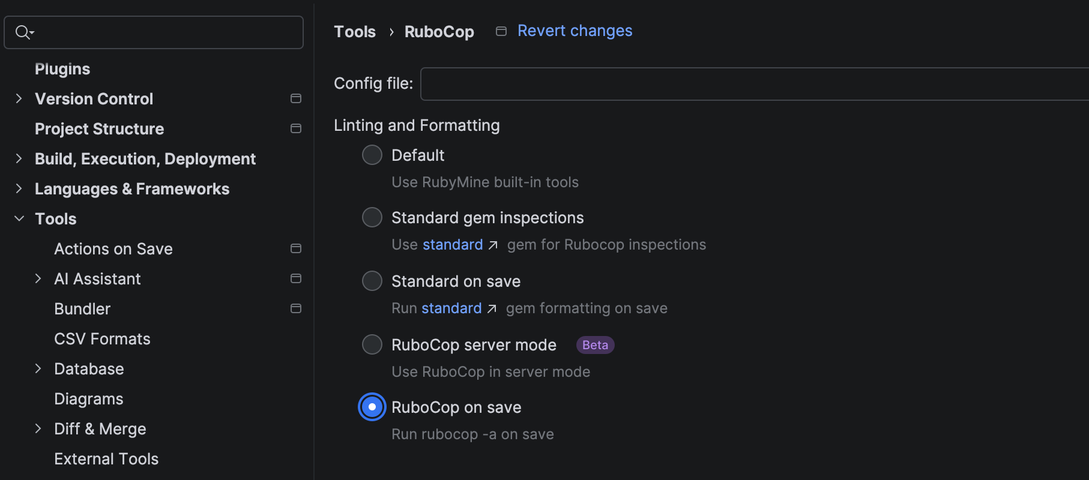Click the revert icon beside the RuboCop breadcrumb
Viewport: 1089px width, 480px height.
pos(501,31)
